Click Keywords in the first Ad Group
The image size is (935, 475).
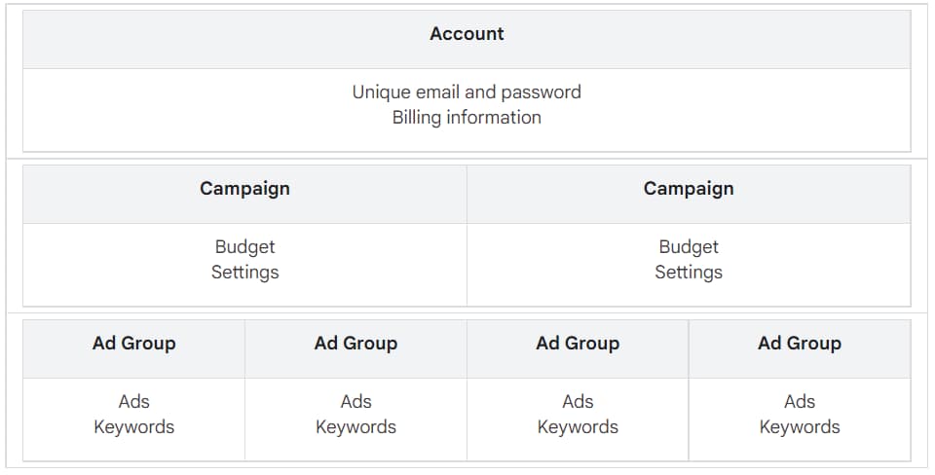pos(133,426)
